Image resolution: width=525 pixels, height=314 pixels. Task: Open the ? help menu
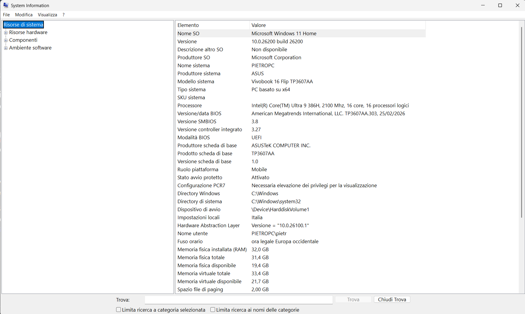(63, 15)
